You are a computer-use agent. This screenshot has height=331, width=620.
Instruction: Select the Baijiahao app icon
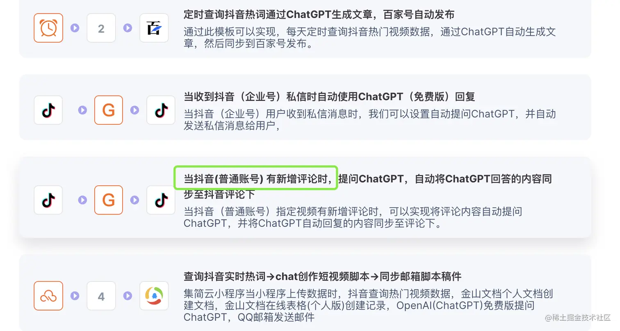pyautogui.click(x=154, y=28)
